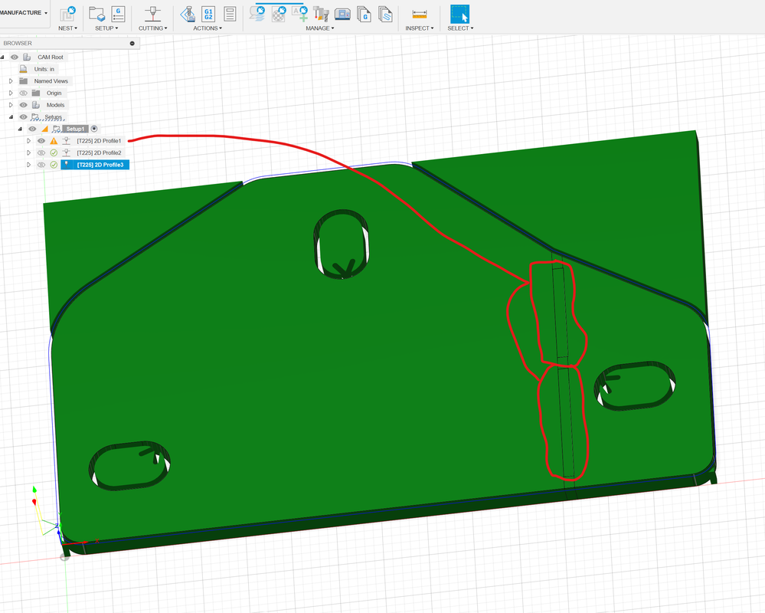The width and height of the screenshot is (765, 613).
Task: Click the 2D Profile1 operation type icon
Action: 66,141
